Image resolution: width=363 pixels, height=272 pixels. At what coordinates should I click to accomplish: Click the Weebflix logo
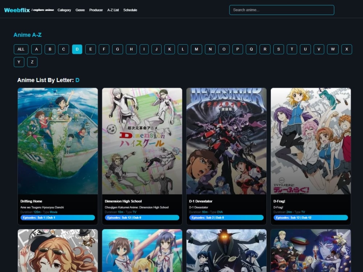[x=17, y=10]
